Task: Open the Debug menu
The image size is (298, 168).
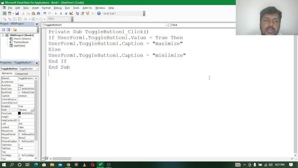Action: (x=58, y=8)
